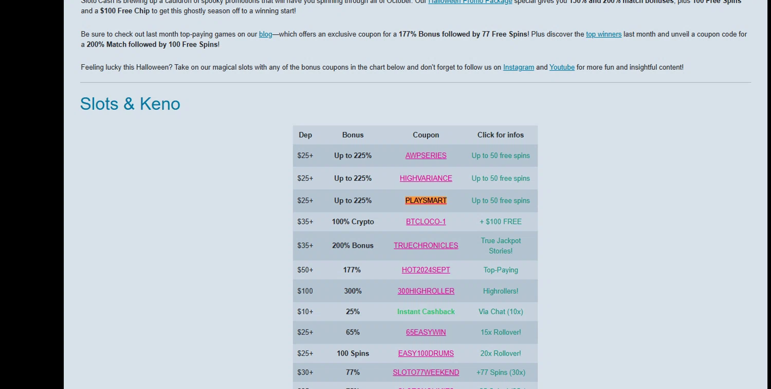
Task: Click the True Jackpot Stories! info
Action: click(501, 246)
